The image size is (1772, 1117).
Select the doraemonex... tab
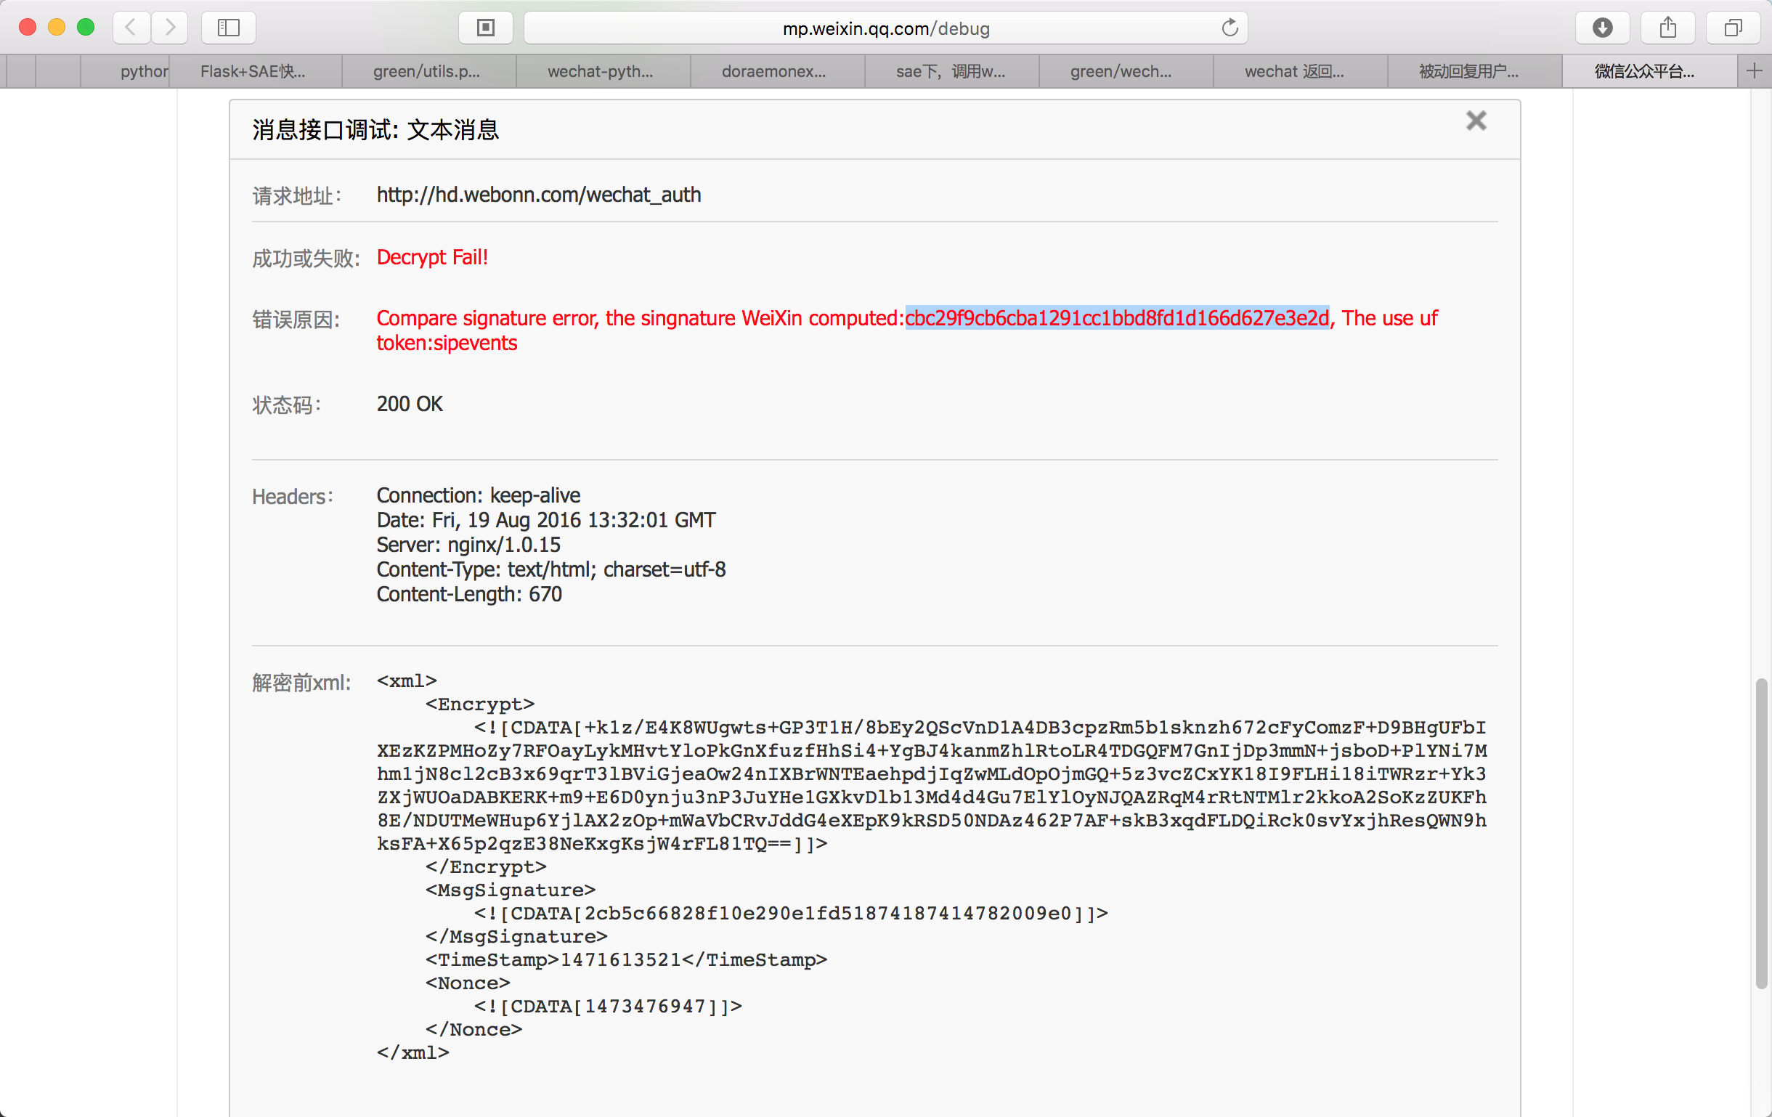tap(774, 71)
